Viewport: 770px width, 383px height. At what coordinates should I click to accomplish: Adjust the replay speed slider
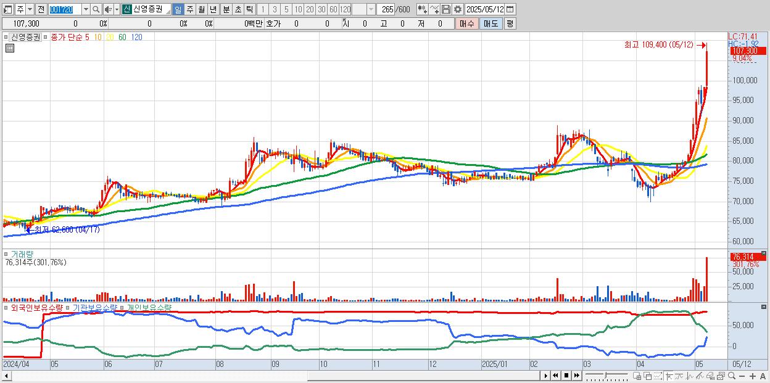(605, 376)
